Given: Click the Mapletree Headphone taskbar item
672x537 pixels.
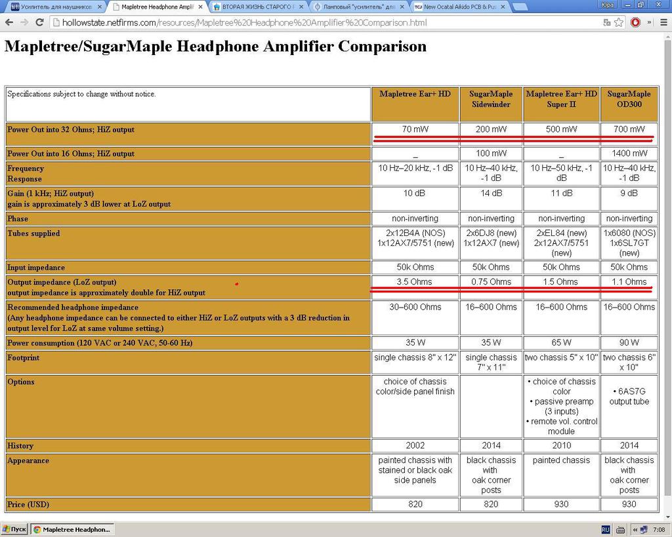Looking at the screenshot, I should click(72, 530).
